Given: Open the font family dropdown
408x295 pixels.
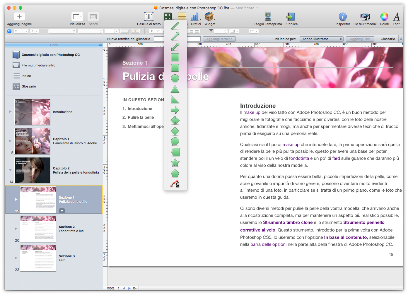Looking at the screenshot, I should click(x=62, y=31).
